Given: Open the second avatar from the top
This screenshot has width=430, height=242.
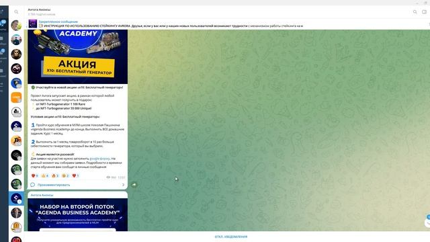Looking at the screenshot, I should (x=16, y=40).
